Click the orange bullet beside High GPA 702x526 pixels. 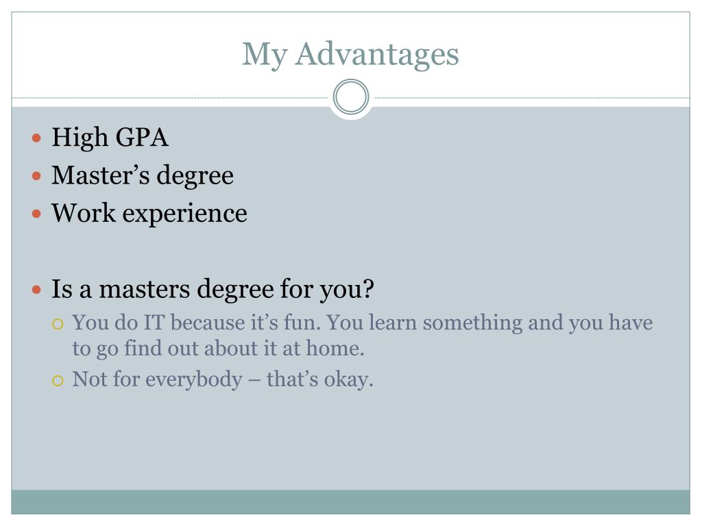coord(37,138)
